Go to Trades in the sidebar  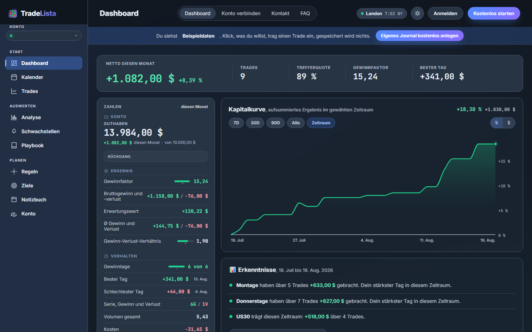(44, 91)
